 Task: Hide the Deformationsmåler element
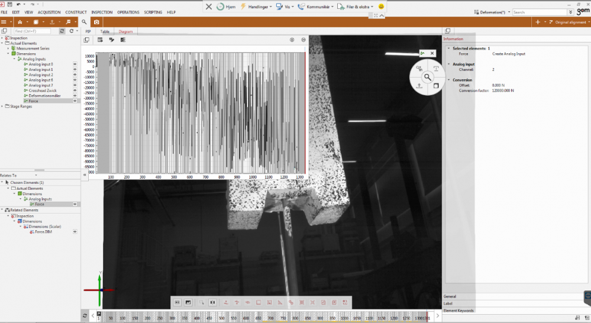point(75,96)
